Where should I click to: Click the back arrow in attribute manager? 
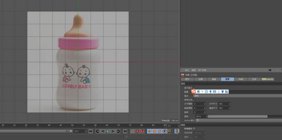(270, 70)
